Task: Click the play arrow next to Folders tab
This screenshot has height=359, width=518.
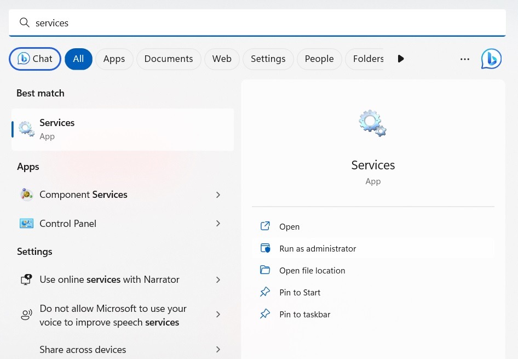Action: click(x=401, y=59)
